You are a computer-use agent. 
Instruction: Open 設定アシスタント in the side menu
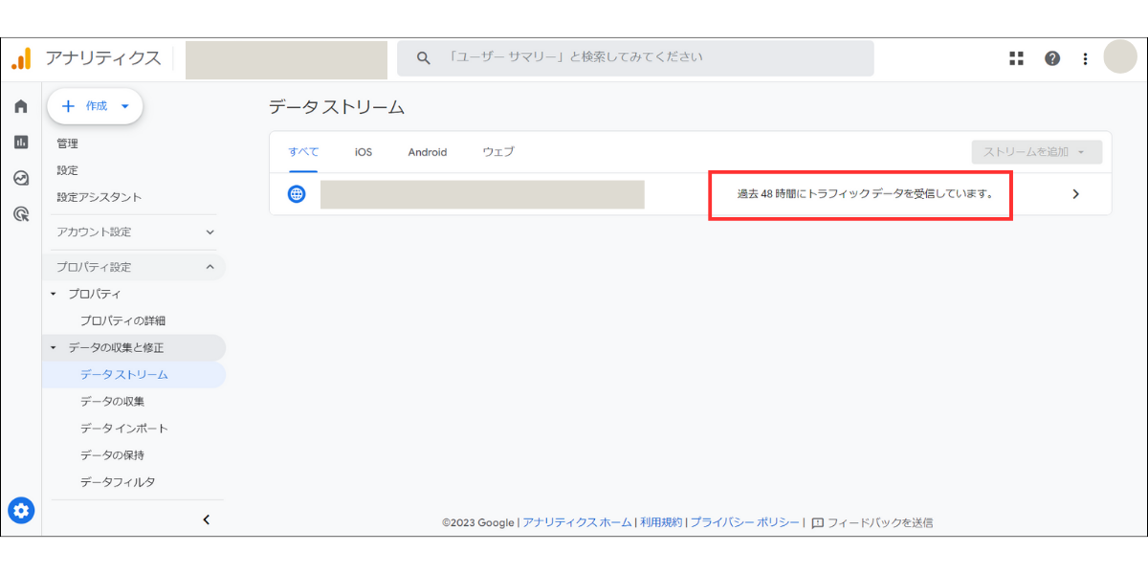(99, 197)
